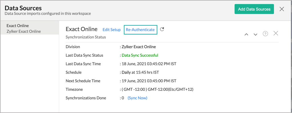Image resolution: width=292 pixels, height=113 pixels.
Task: Close the Exact Online details panel
Action: tap(276, 33)
